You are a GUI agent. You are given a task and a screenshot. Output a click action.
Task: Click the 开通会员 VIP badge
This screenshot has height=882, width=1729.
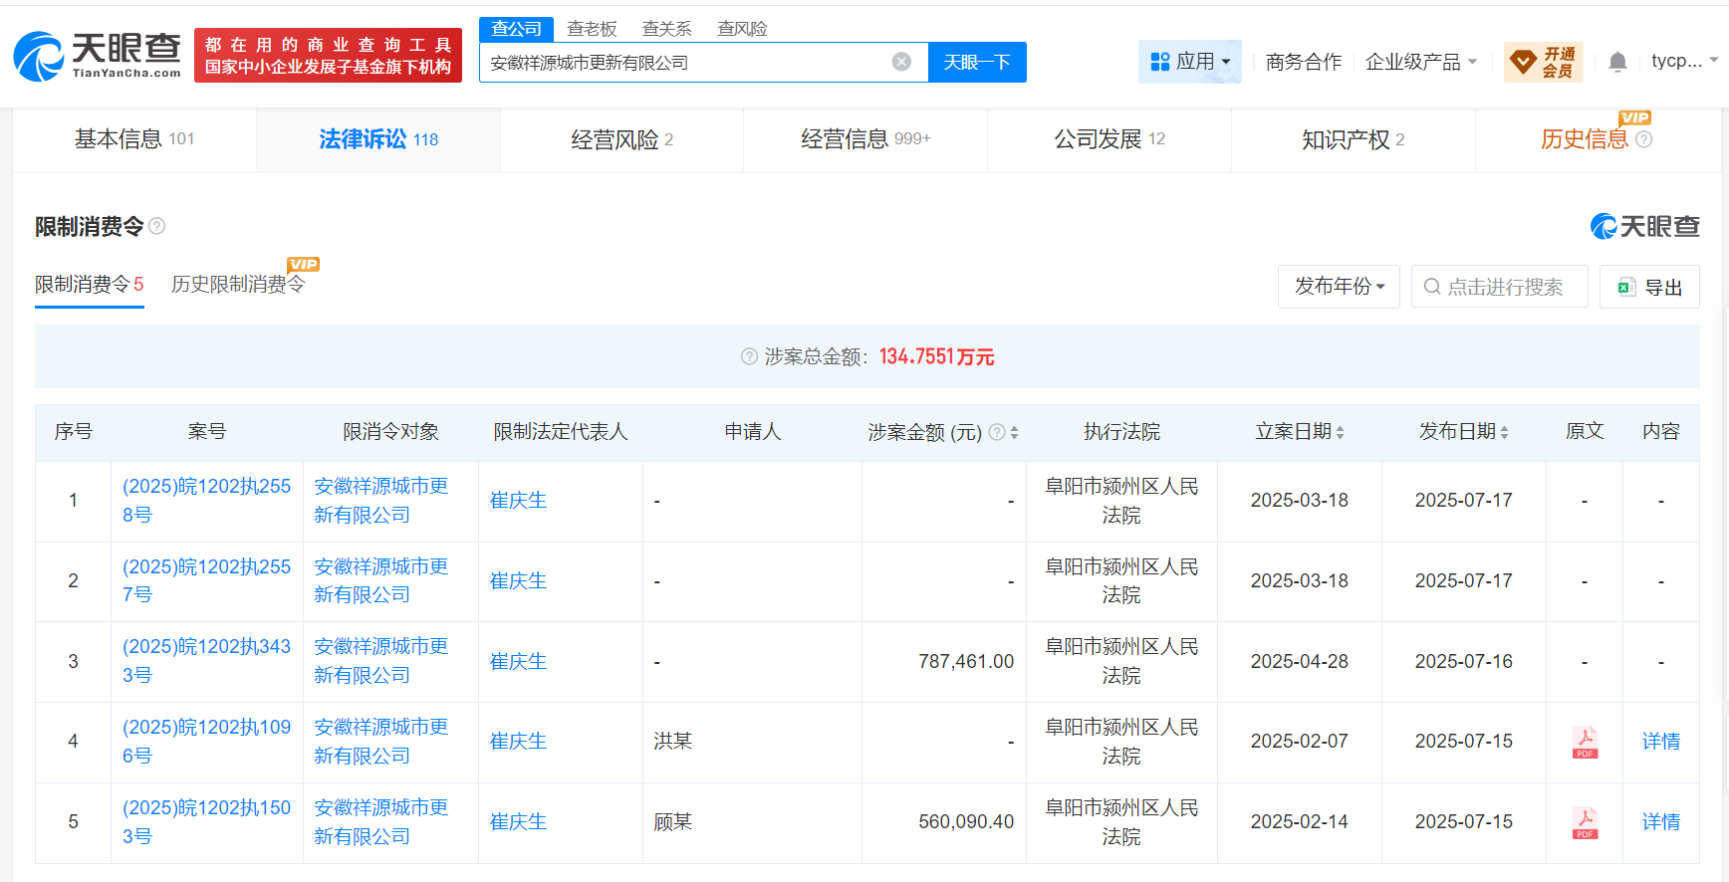[x=1543, y=62]
